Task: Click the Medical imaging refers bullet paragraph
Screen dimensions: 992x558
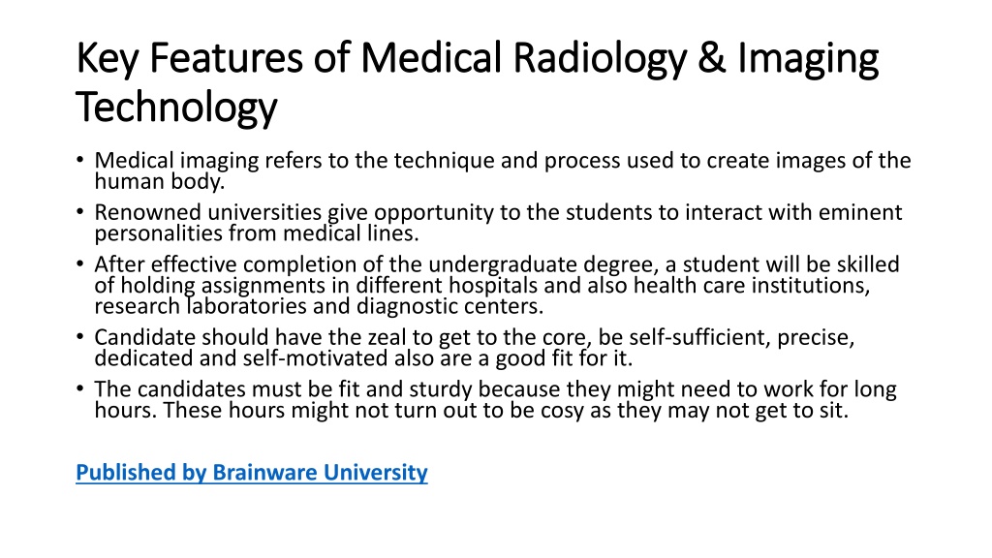Action: pyautogui.click(x=503, y=170)
